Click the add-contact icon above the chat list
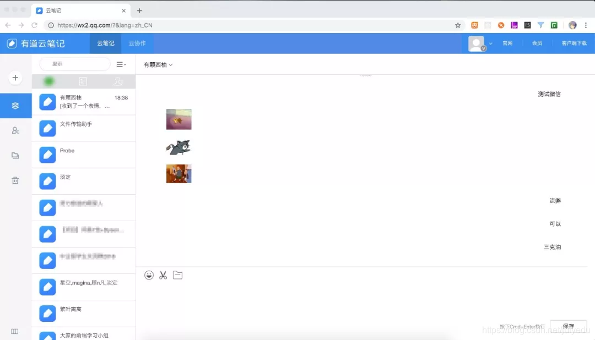The image size is (595, 340). tap(117, 81)
